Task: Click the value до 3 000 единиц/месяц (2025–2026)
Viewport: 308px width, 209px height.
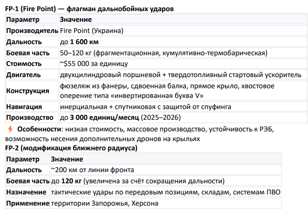Action: 120,117
